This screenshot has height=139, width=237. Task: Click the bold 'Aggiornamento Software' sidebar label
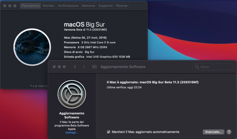click(x=72, y=115)
